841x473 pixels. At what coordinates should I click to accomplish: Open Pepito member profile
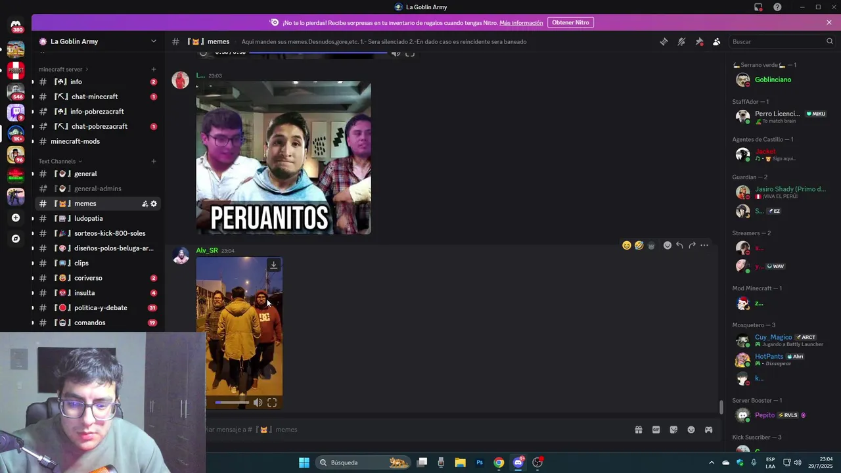tap(782, 415)
